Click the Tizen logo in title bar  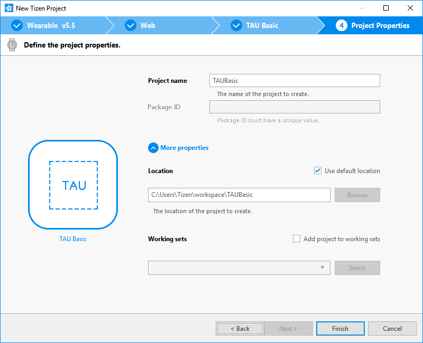(x=8, y=8)
